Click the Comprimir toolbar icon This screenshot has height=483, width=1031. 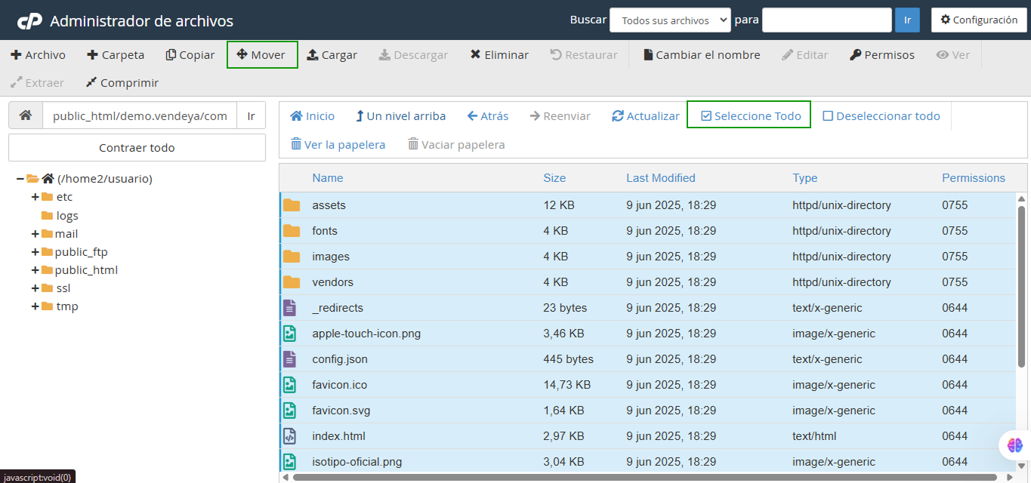coord(91,83)
